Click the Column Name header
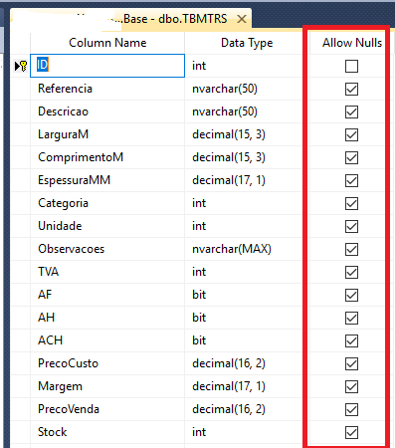 107,43
